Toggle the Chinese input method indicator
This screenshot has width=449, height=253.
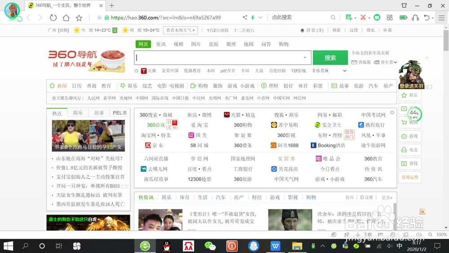(400, 246)
